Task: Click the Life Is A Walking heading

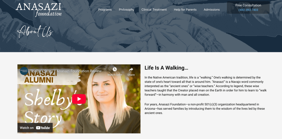Action: [x=166, y=68]
